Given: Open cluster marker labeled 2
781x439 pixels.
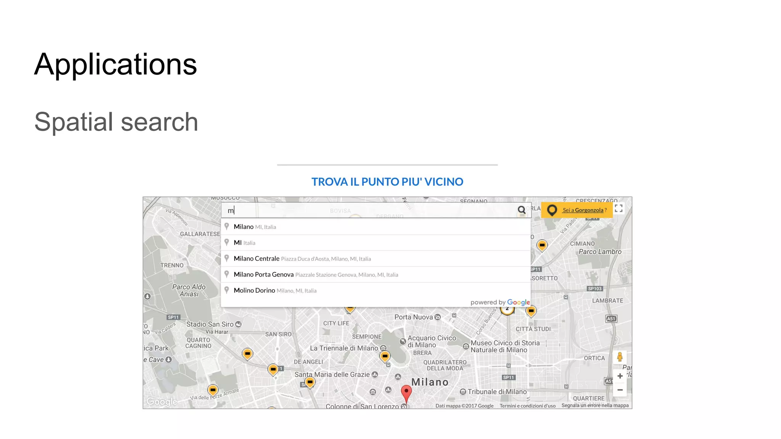Looking at the screenshot, I should click(x=507, y=309).
